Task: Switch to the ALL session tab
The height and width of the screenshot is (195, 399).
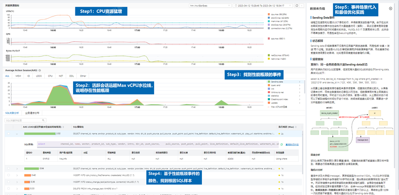Action: 7,76
